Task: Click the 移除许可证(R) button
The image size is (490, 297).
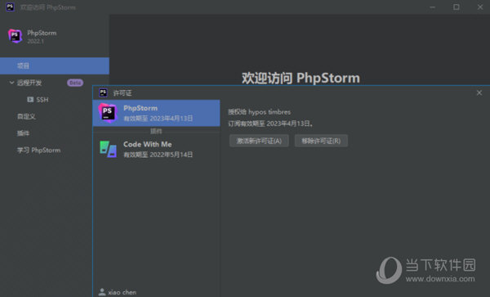Action: pyautogui.click(x=321, y=141)
